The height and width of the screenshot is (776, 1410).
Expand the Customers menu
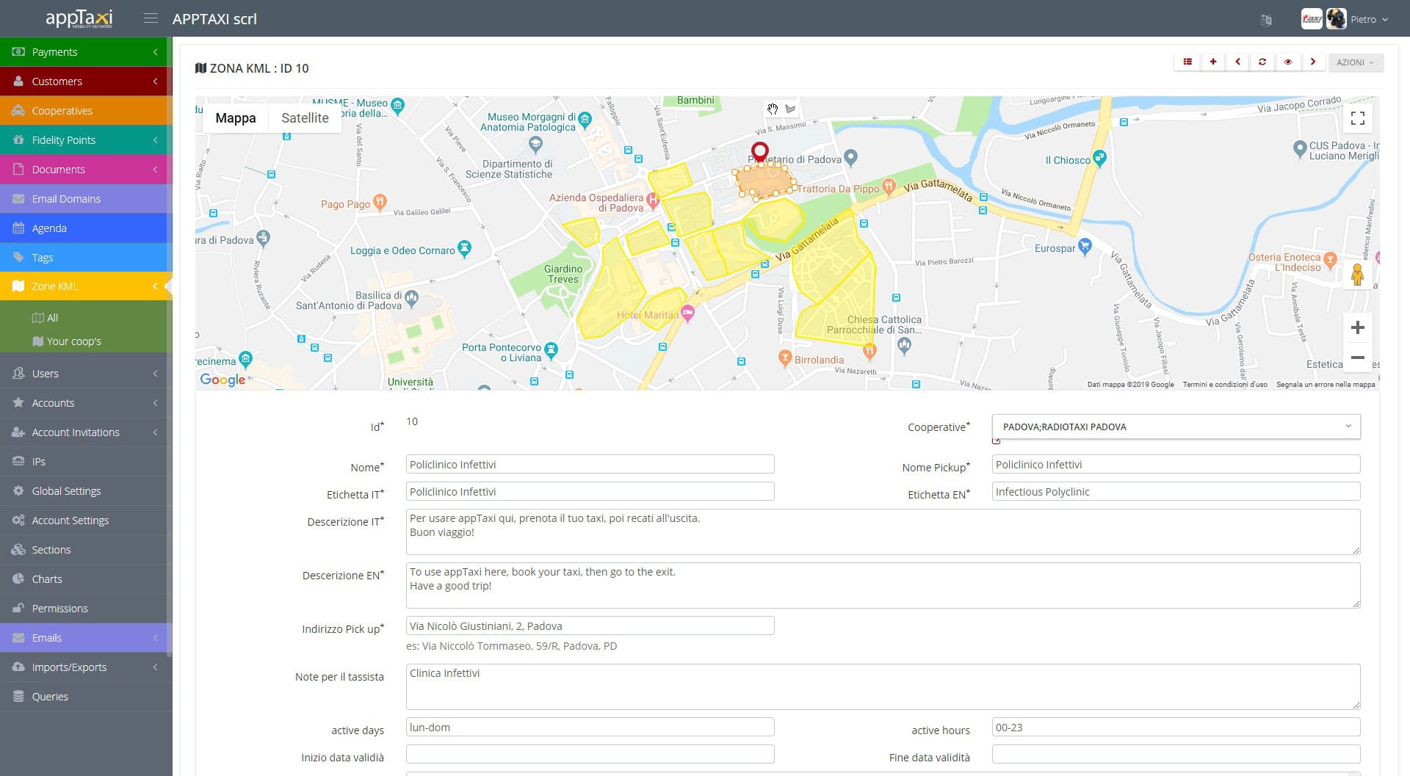point(84,81)
